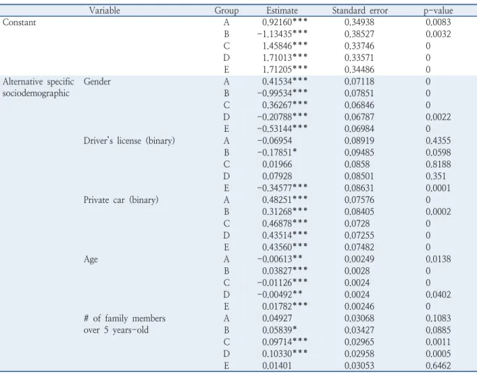Screen dimensions: 477x374
Task: Select p-value 0.0598
Action: click(x=438, y=152)
